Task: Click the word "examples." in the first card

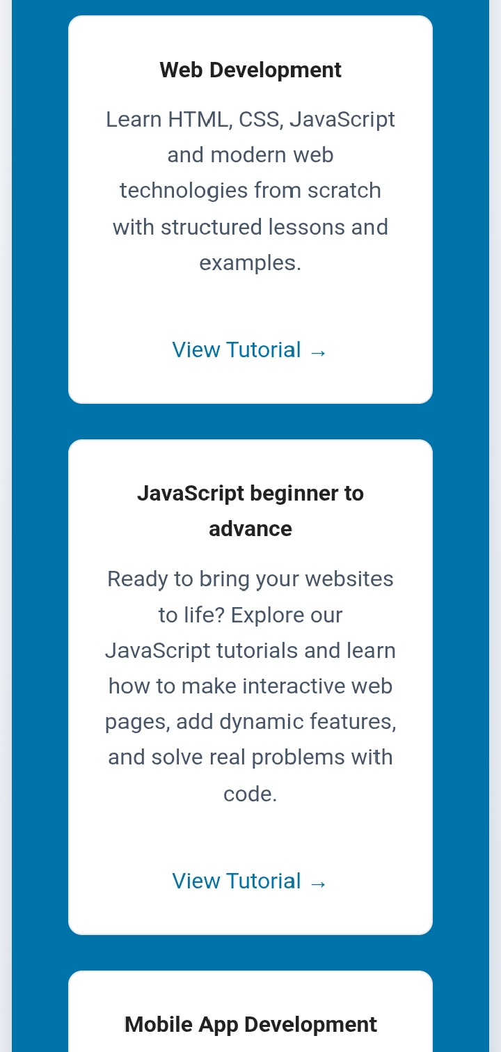Action: pos(250,262)
